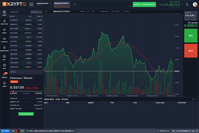The image size is (199, 133).
Task: Click the day range slider marker
Action: [x=13, y=91]
